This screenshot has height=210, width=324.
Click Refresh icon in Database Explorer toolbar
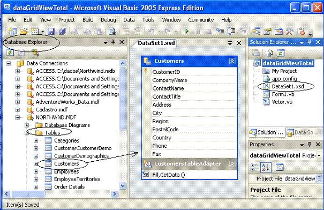[x=10, y=52]
